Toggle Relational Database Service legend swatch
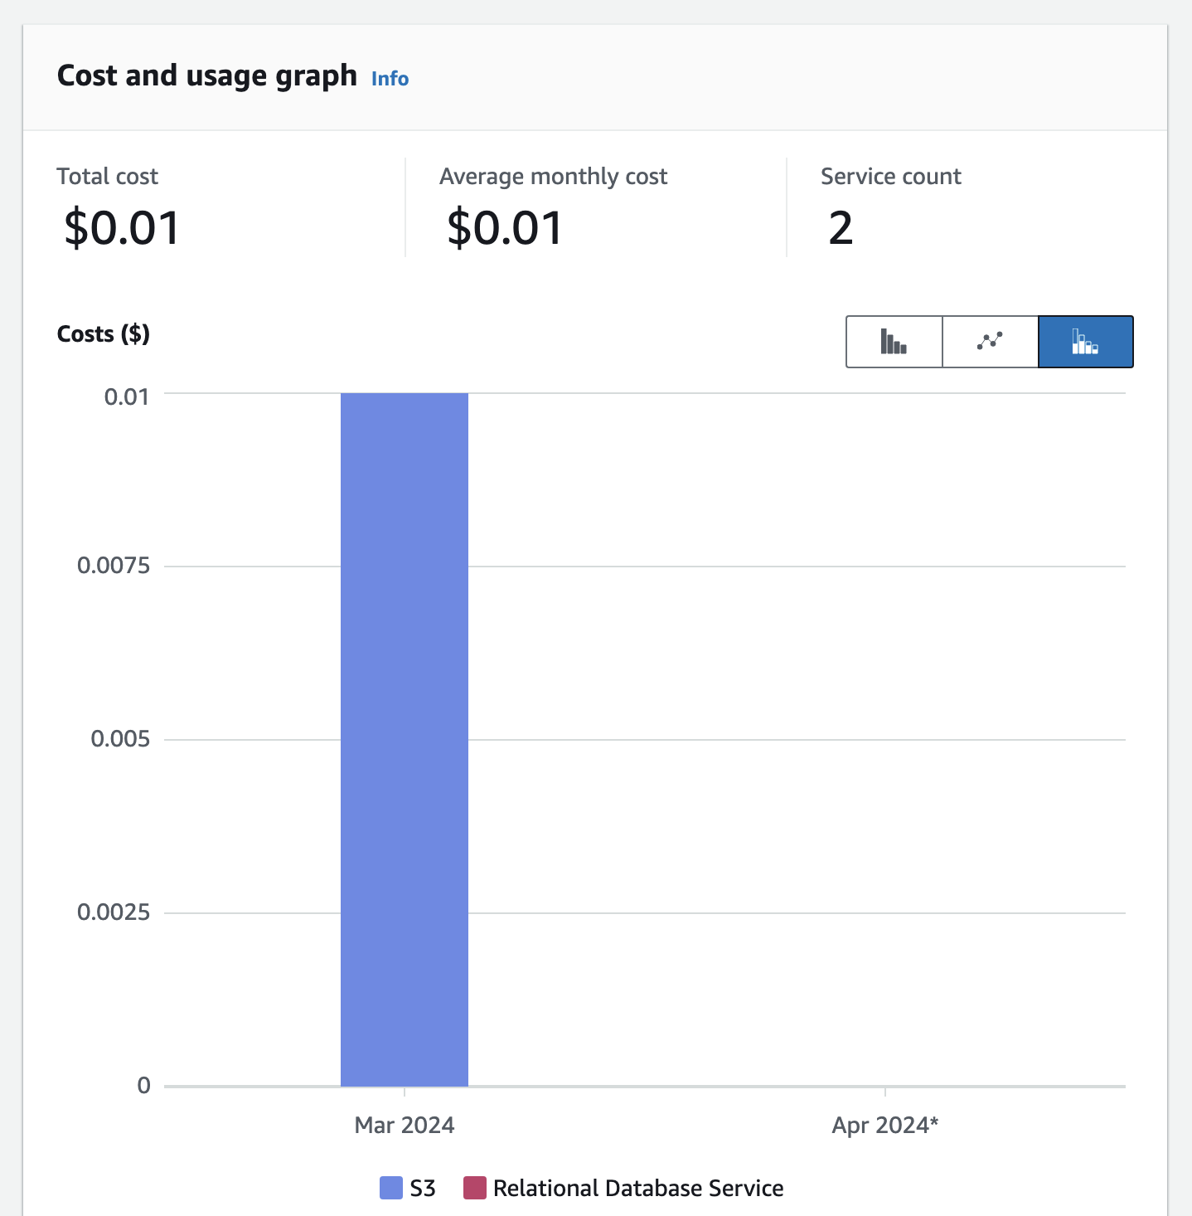 (474, 1188)
